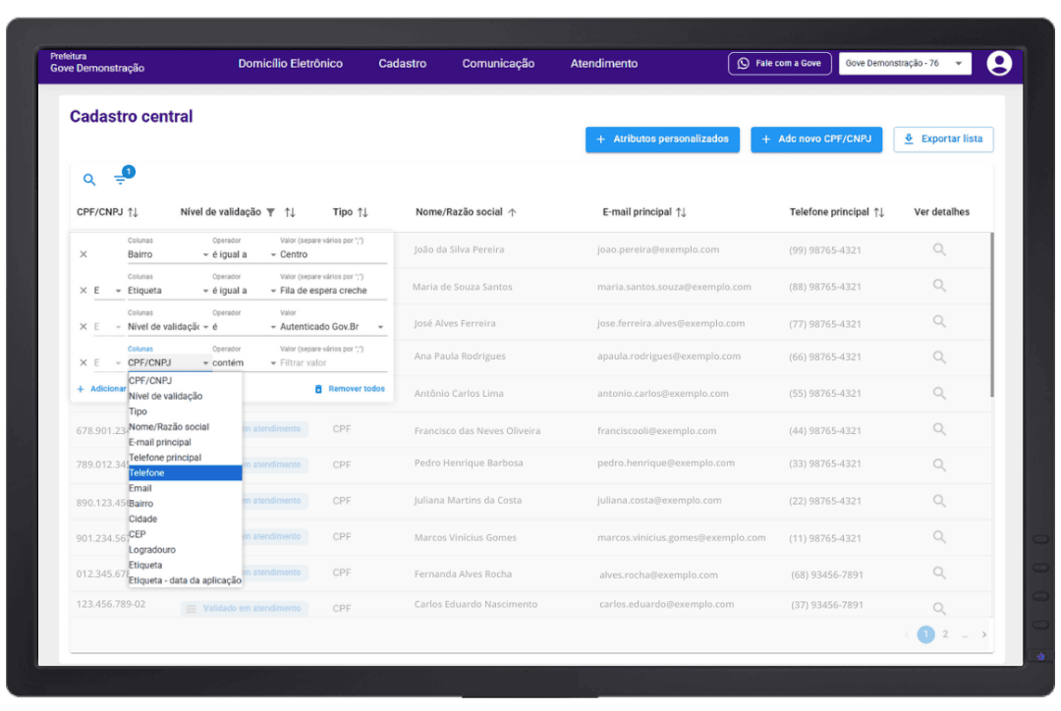Select Logradouro in column dropdown list
The width and height of the screenshot is (1061, 711).
point(185,550)
